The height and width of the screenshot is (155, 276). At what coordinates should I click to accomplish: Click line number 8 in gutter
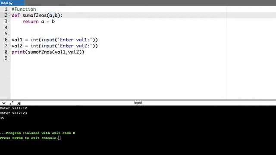(x=6, y=52)
